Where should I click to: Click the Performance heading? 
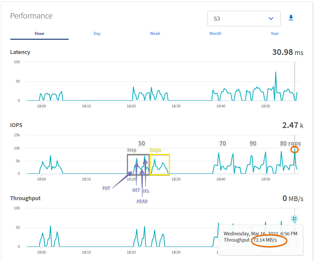[x=31, y=16]
